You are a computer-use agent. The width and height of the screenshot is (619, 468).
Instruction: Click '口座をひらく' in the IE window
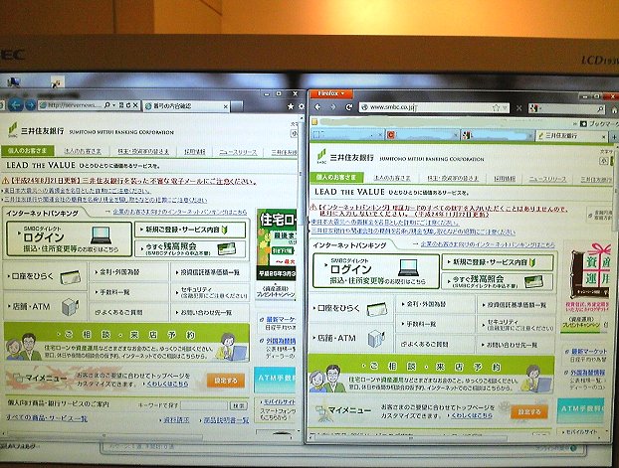[x=45, y=277]
